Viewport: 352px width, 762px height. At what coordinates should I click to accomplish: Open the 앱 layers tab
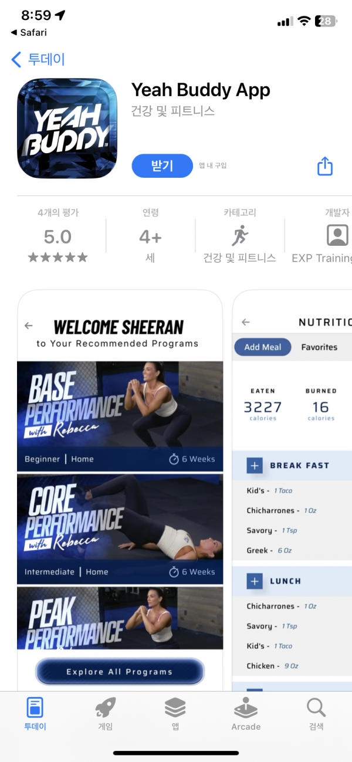(175, 713)
